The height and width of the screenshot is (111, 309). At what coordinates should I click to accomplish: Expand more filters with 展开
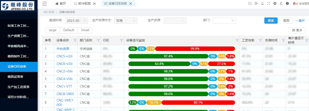tap(300, 21)
